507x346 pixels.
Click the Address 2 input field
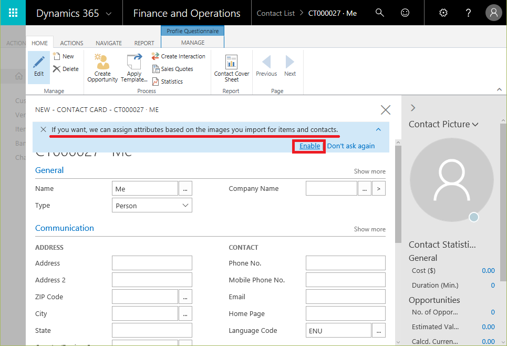152,280
